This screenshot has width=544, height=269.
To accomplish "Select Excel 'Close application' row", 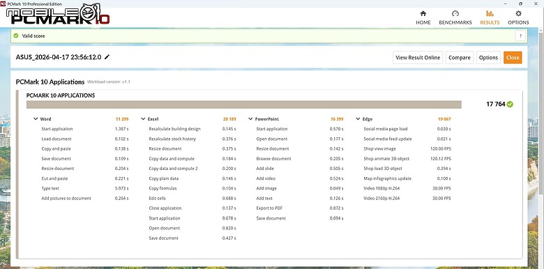I will pyautogui.click(x=192, y=208).
